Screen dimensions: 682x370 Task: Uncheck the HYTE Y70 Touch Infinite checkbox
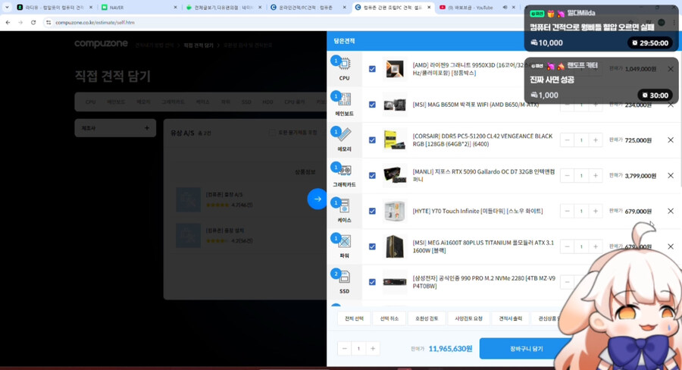(372, 211)
